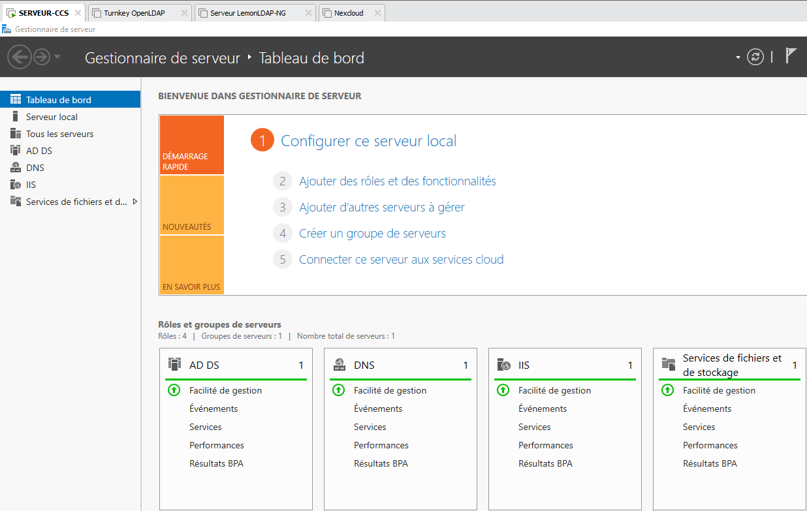Select Tous les serveurs in sidebar
This screenshot has width=807, height=511.
click(x=59, y=134)
